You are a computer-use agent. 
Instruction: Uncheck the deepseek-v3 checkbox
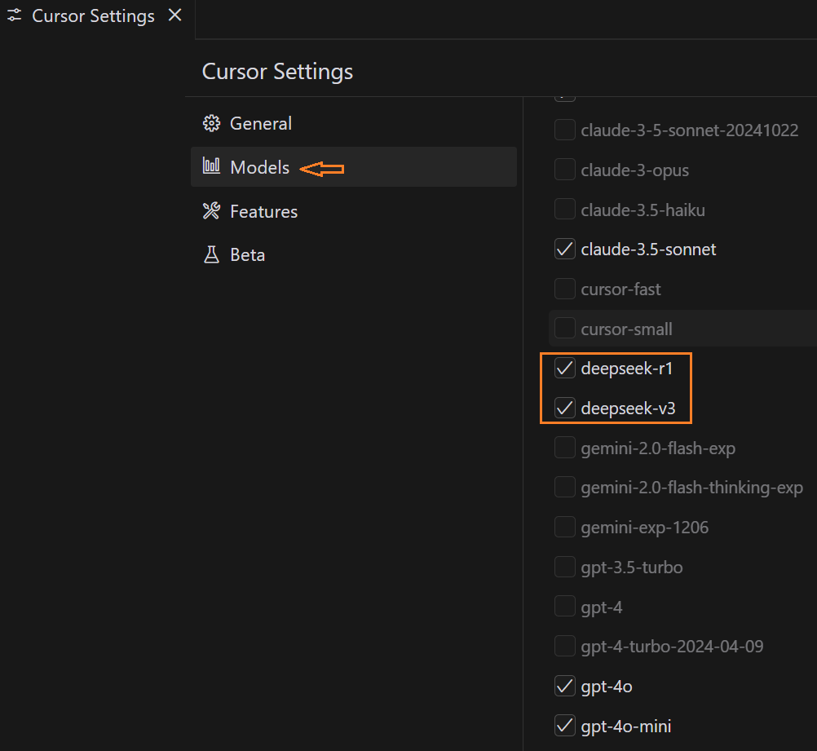(x=565, y=408)
